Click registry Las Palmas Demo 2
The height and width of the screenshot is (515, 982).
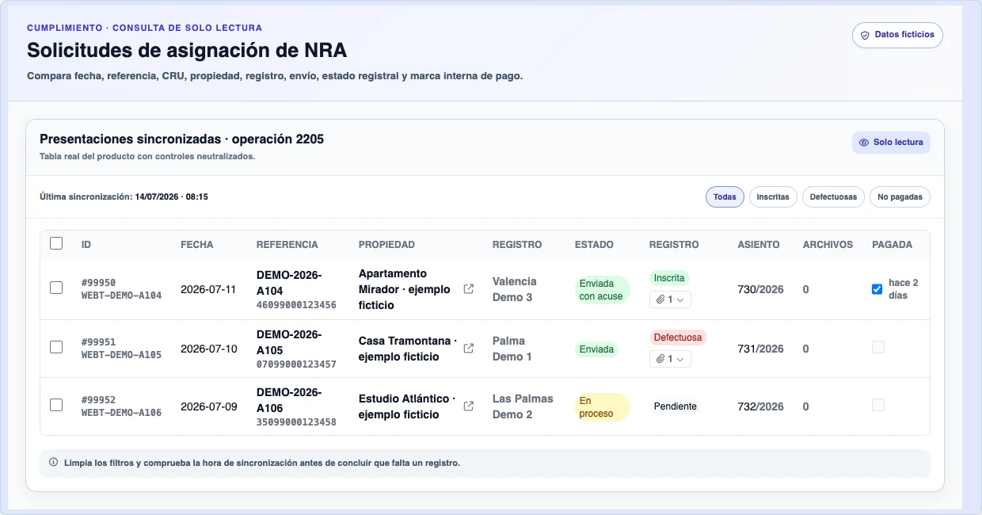[x=523, y=406]
